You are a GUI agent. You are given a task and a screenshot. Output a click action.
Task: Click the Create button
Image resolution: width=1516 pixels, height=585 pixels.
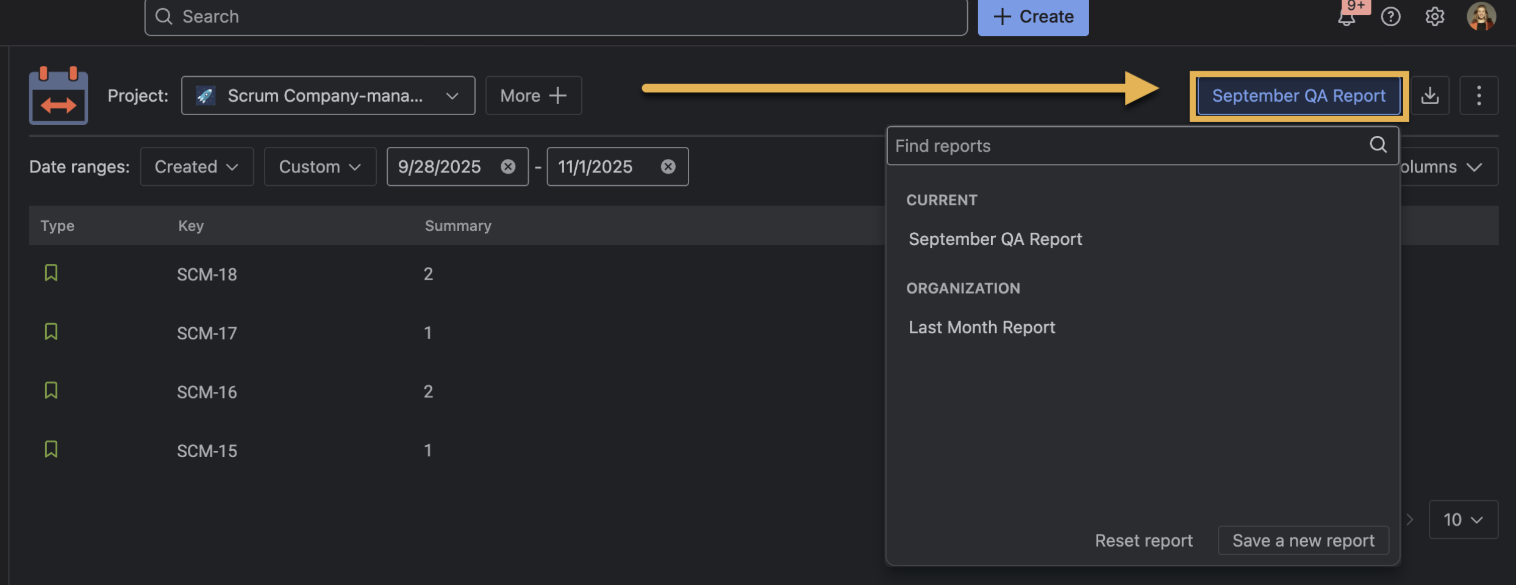click(x=1033, y=17)
